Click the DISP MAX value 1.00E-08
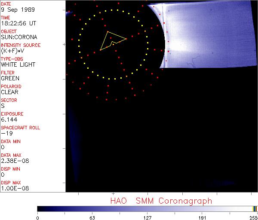Viewport: 258px width, 220px height. tap(14, 189)
